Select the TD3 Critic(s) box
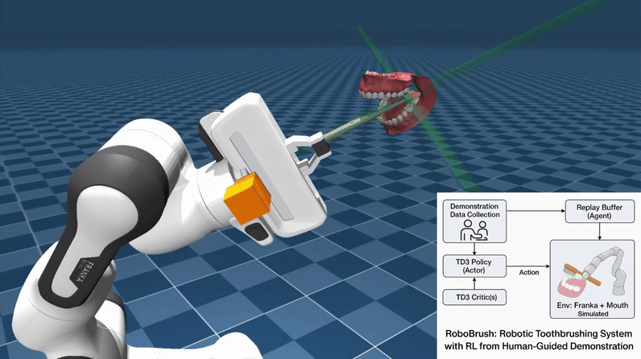 474,297
